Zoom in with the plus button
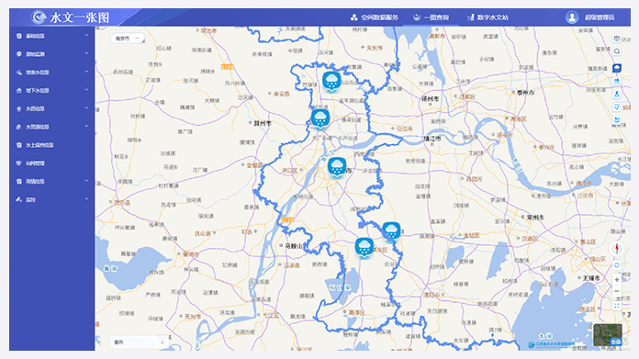Image resolution: width=639 pixels, height=359 pixels. pos(617,279)
